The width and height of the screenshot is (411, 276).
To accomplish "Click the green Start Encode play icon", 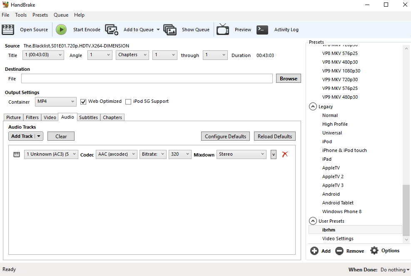I will [x=61, y=30].
